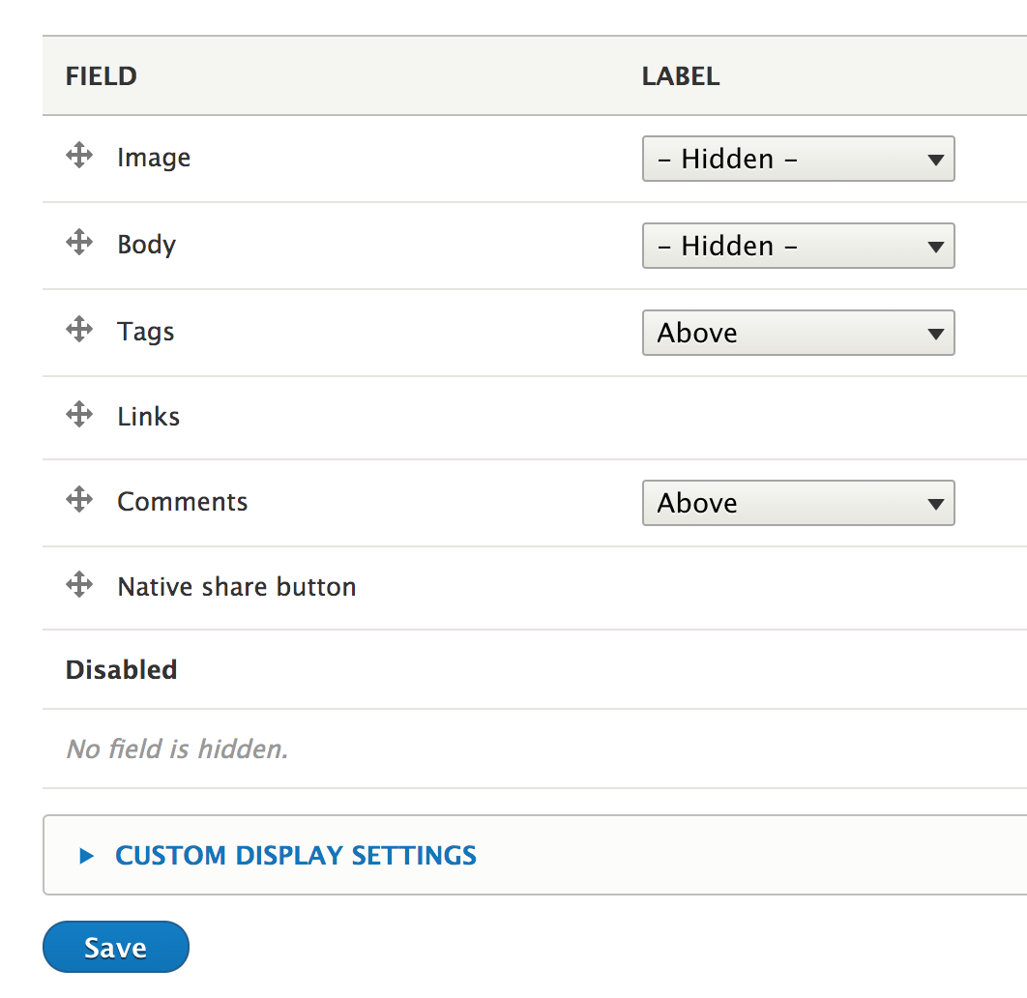Click the Comments reorder handle icon
This screenshot has height=998, width=1027.
(78, 499)
